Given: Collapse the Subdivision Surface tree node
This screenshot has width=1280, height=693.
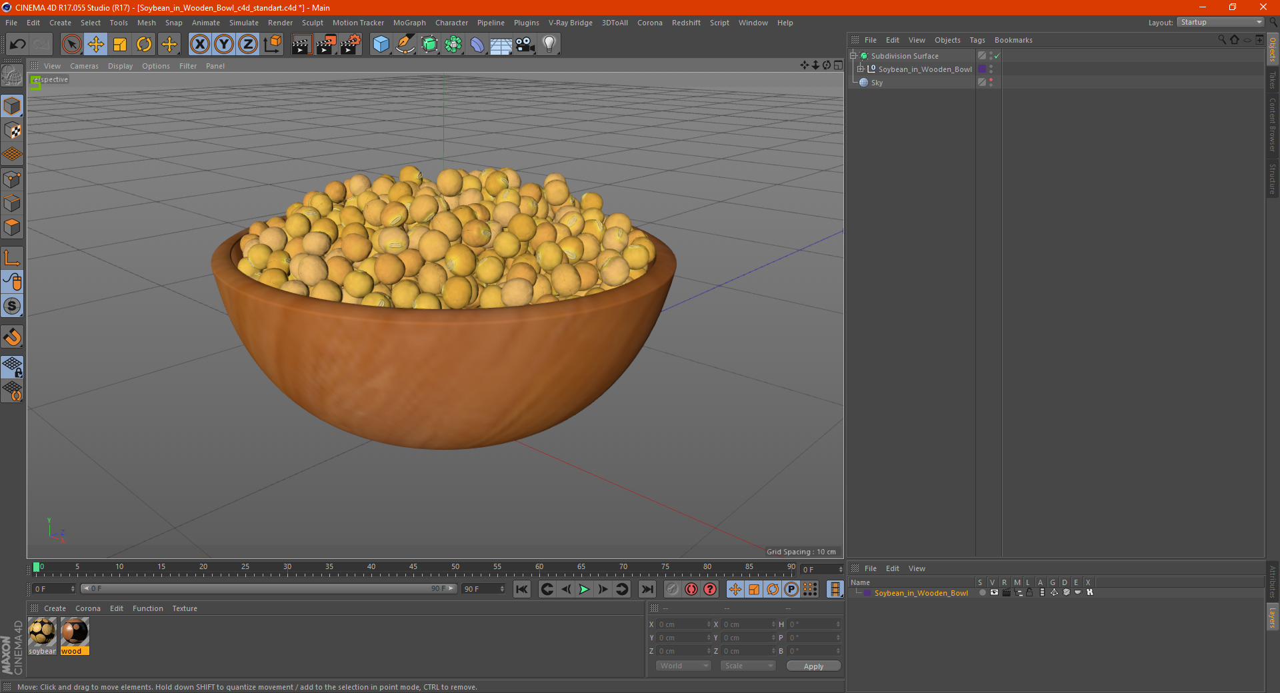Looking at the screenshot, I should pos(853,56).
